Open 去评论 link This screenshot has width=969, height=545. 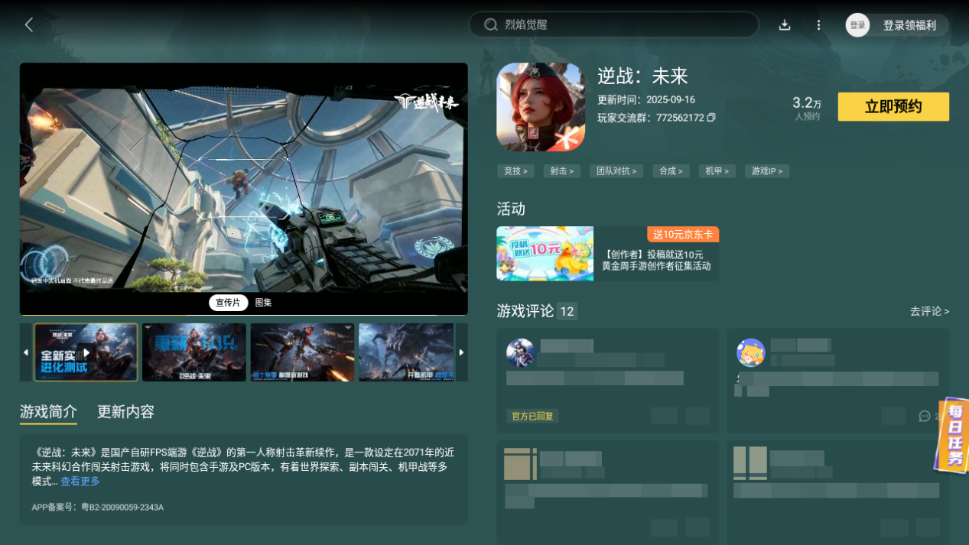pyautogui.click(x=929, y=311)
